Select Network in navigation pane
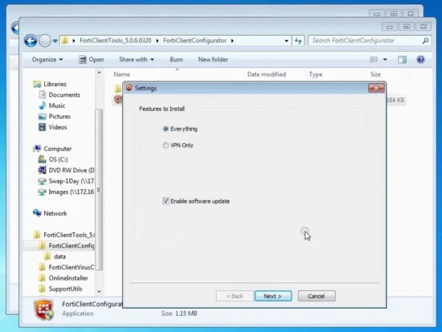The image size is (442, 332). pos(55,214)
